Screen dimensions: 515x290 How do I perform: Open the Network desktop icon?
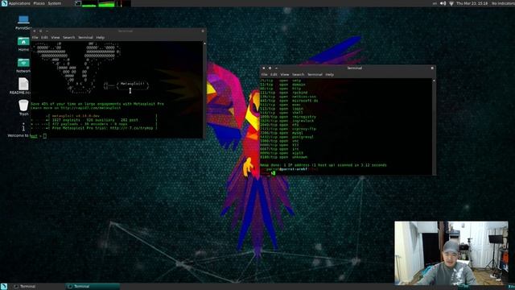pos(23,65)
